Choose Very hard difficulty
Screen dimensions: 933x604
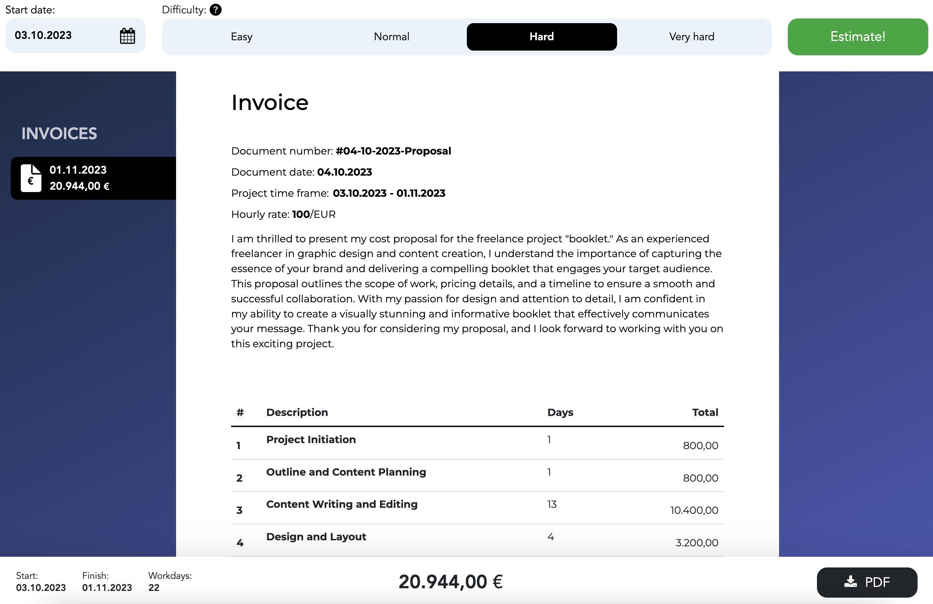(691, 37)
